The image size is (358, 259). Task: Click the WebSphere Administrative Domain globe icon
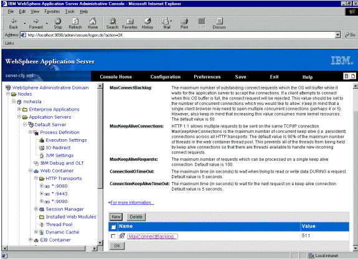click(x=8, y=88)
